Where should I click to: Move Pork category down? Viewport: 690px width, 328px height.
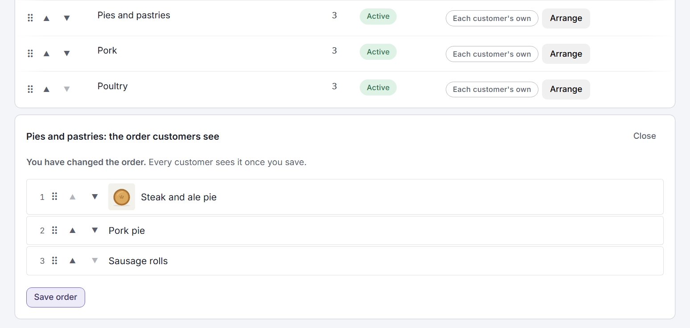point(67,54)
